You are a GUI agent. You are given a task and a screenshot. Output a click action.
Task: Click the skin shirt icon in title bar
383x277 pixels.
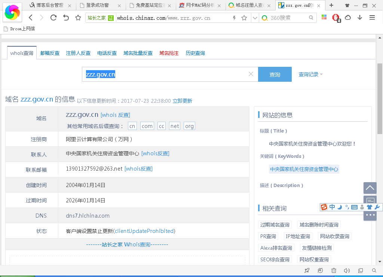tap(347, 5)
